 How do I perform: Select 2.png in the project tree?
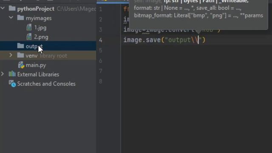pyautogui.click(x=41, y=37)
